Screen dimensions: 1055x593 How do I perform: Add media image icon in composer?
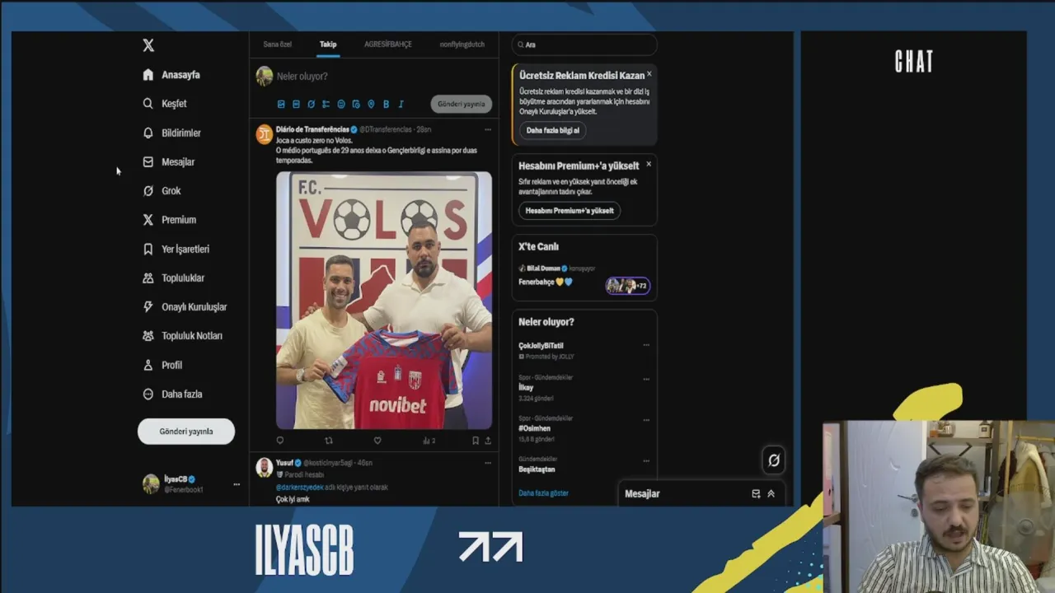point(281,105)
